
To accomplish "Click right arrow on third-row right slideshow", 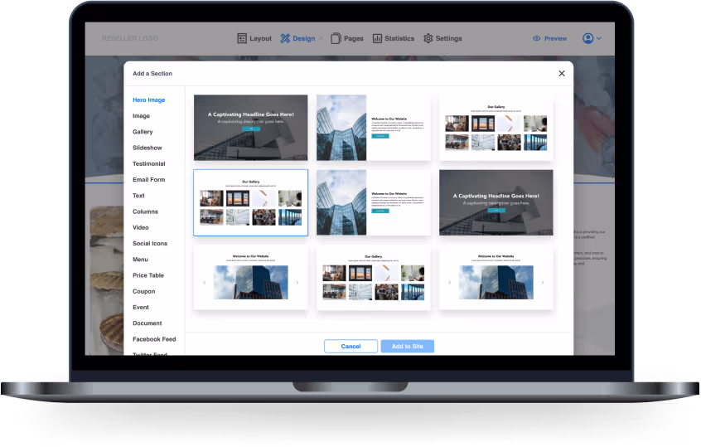I will point(543,282).
